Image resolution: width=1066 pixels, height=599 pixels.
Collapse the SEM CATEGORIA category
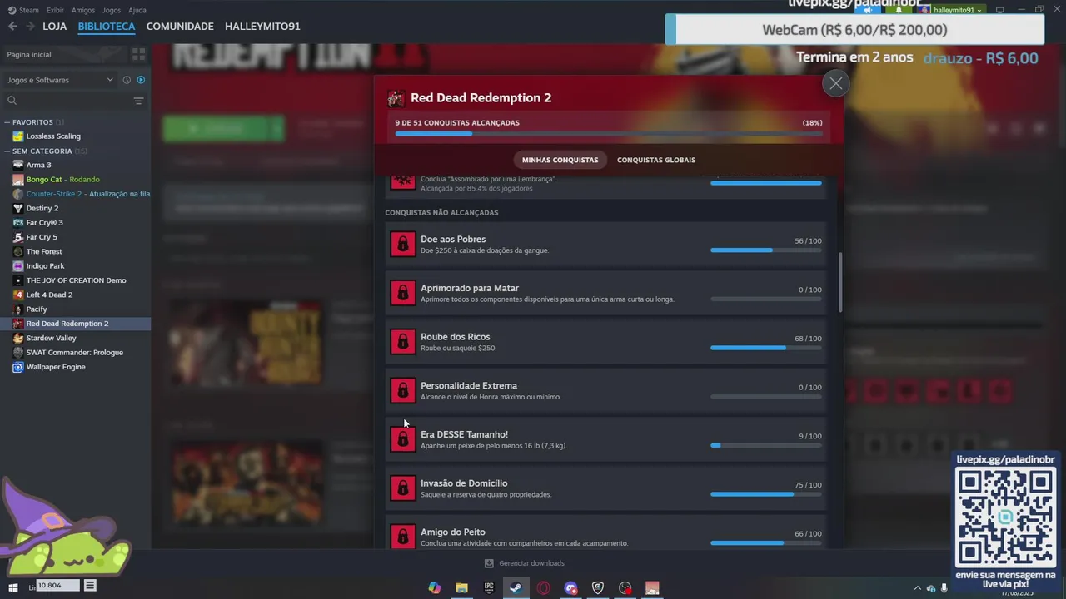point(7,151)
